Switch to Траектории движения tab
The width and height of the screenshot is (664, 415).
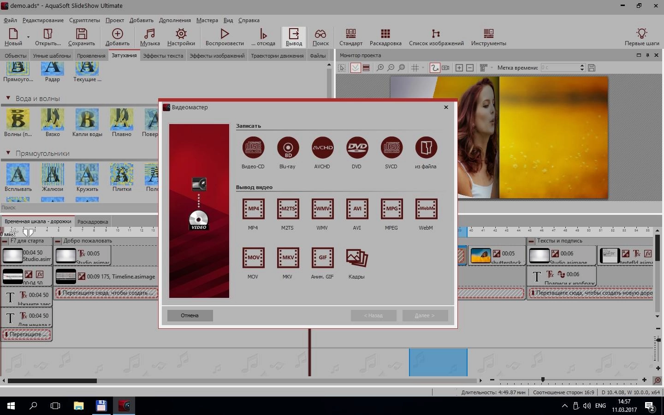pos(277,56)
